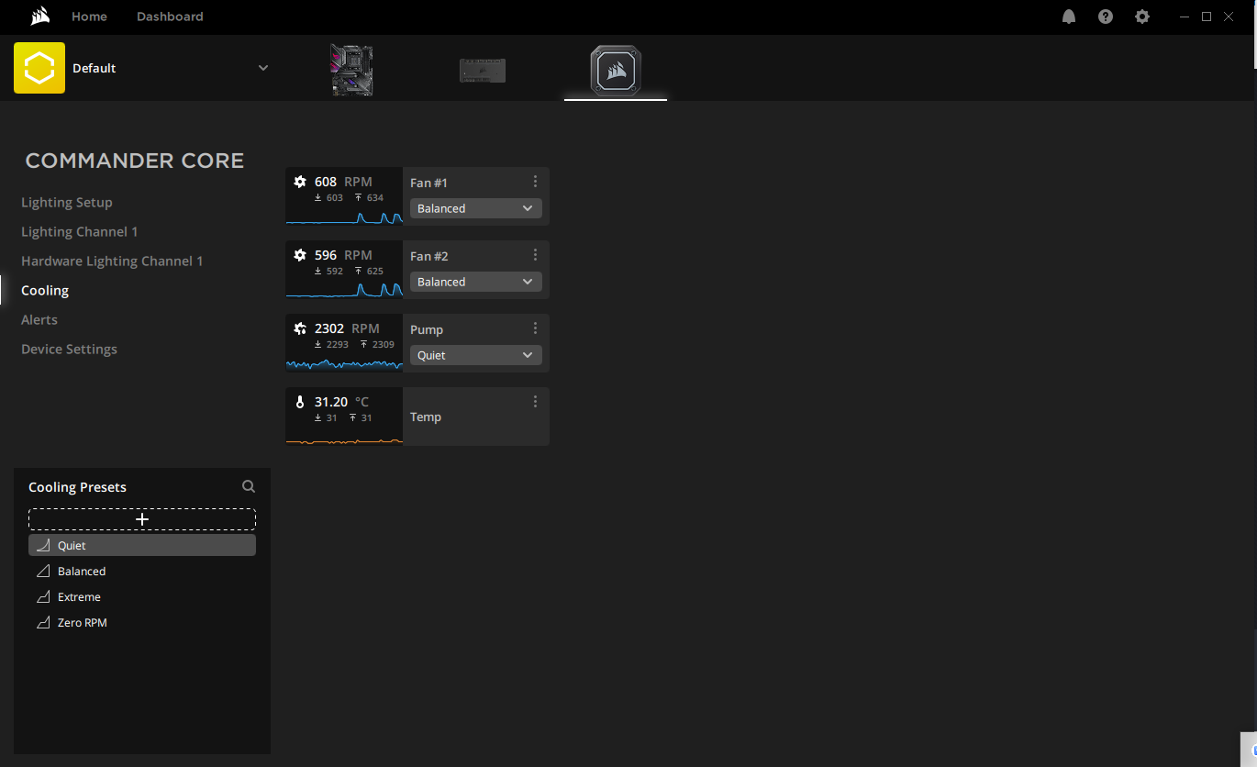Open Fan #2 Balanced preset dropdown

tap(476, 282)
